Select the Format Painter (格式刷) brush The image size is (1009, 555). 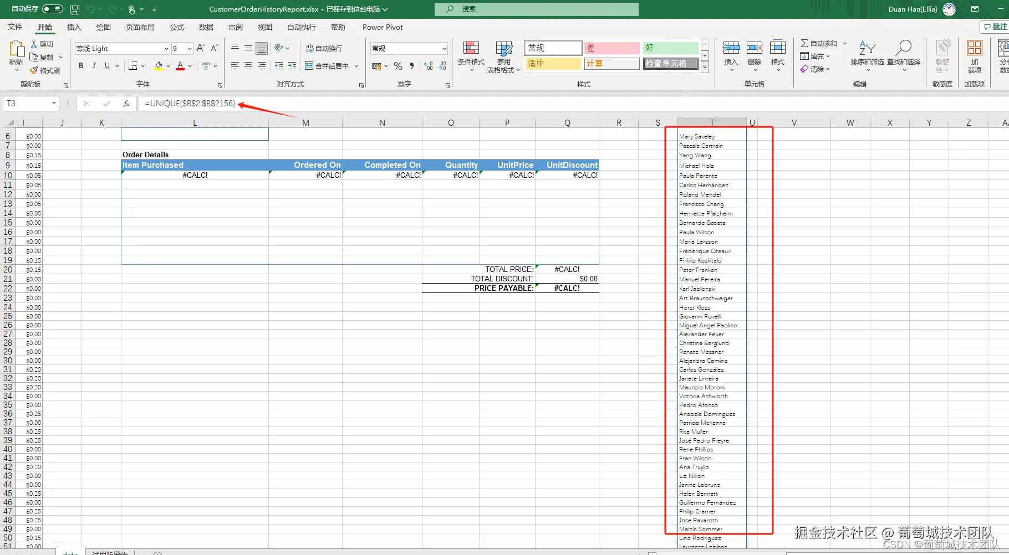click(x=34, y=70)
